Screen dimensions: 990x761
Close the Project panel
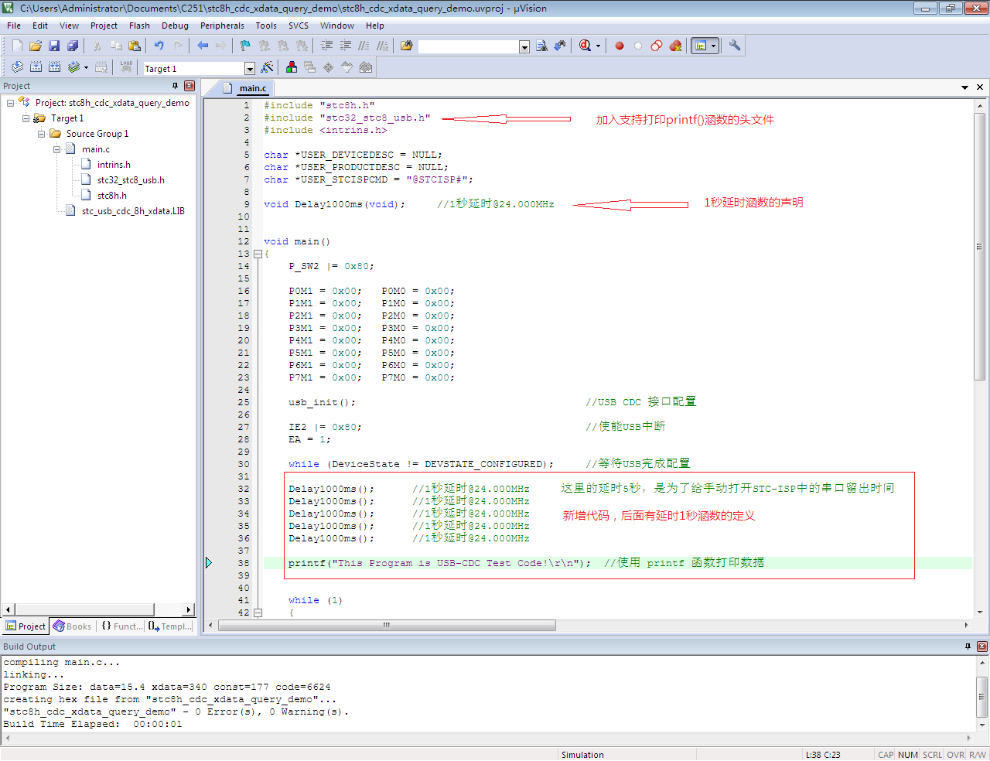189,86
